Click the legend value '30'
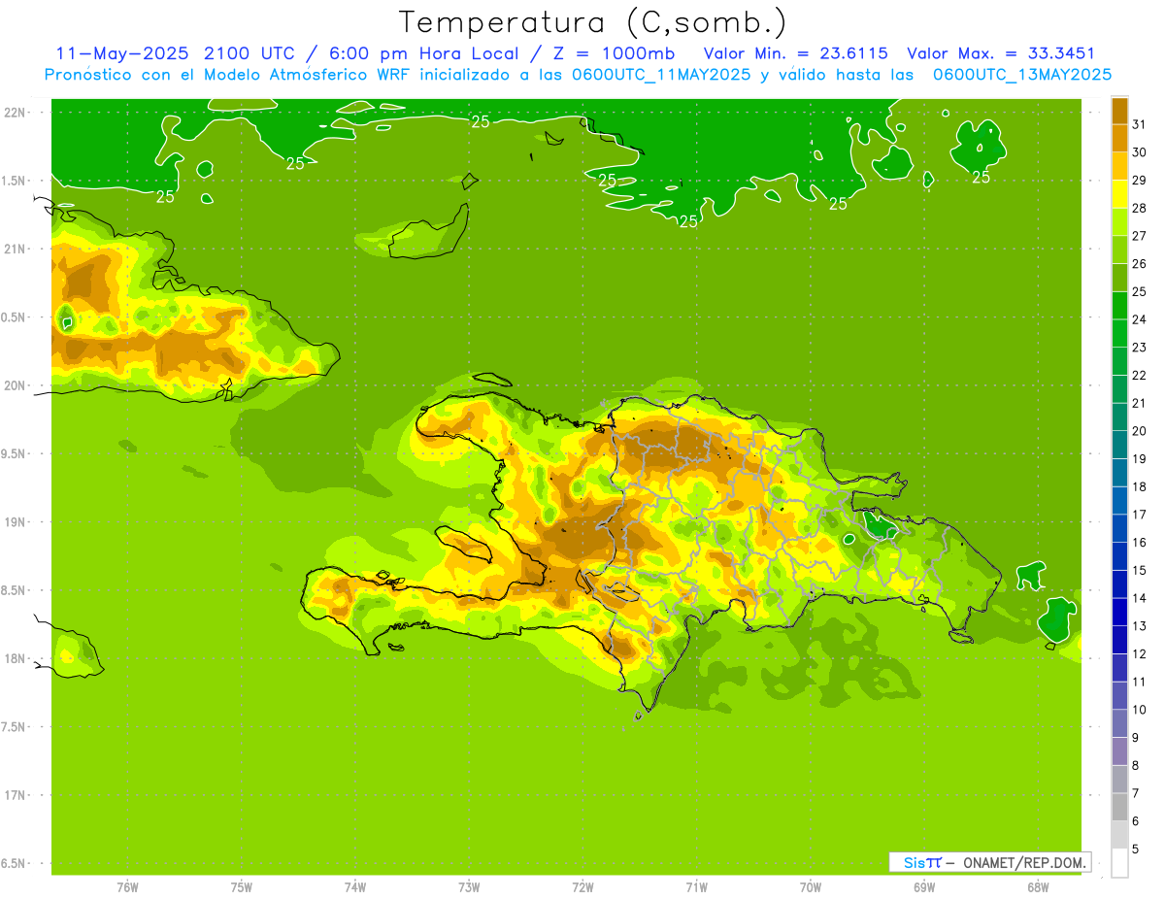Viewport: 1165px width, 900px height. click(1140, 152)
